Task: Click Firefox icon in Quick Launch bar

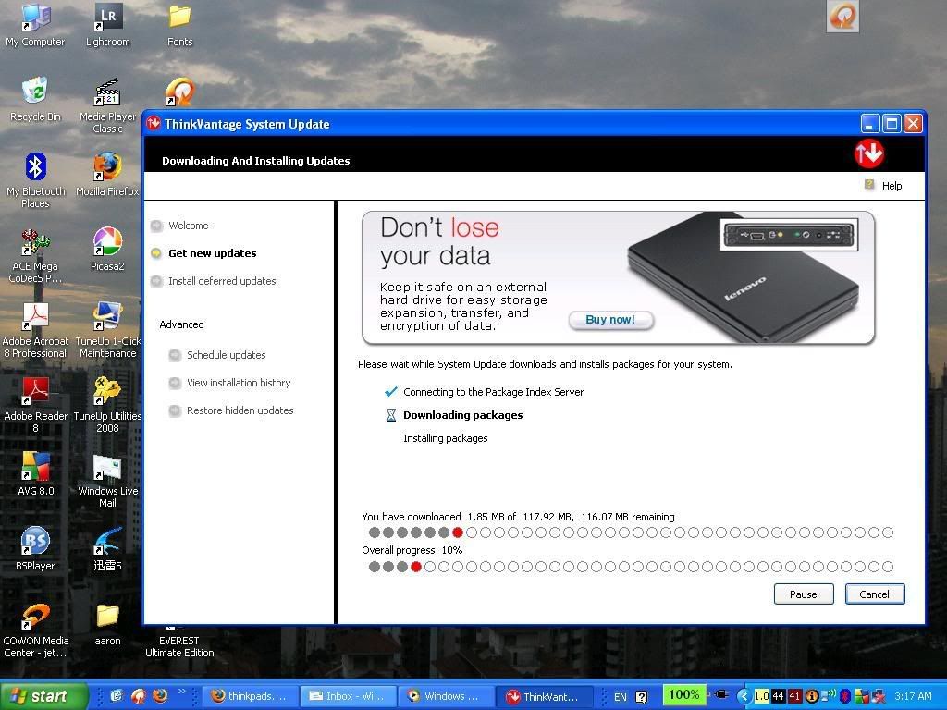Action: (x=160, y=695)
